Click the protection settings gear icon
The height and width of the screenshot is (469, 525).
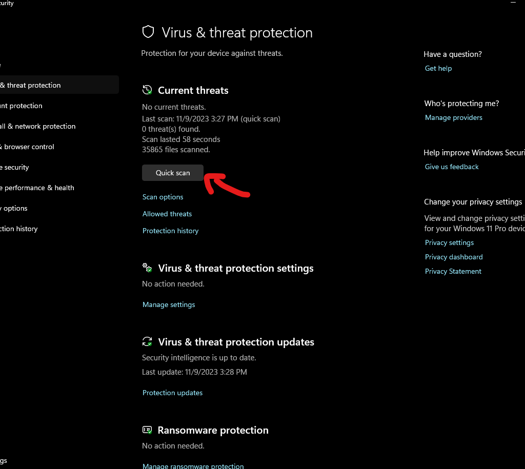pos(147,268)
